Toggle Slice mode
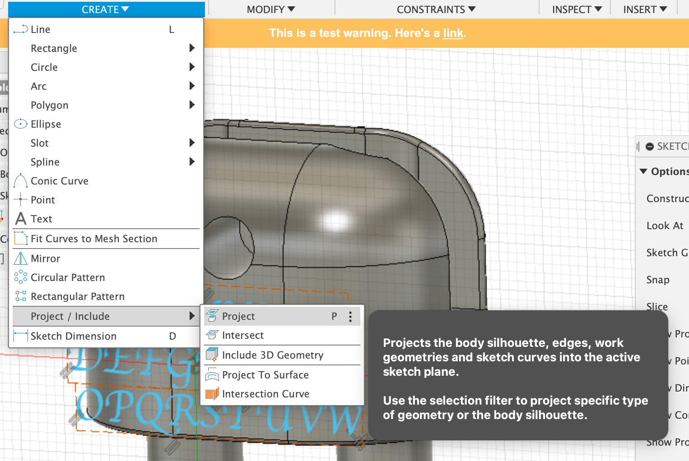689x461 pixels. tap(656, 306)
